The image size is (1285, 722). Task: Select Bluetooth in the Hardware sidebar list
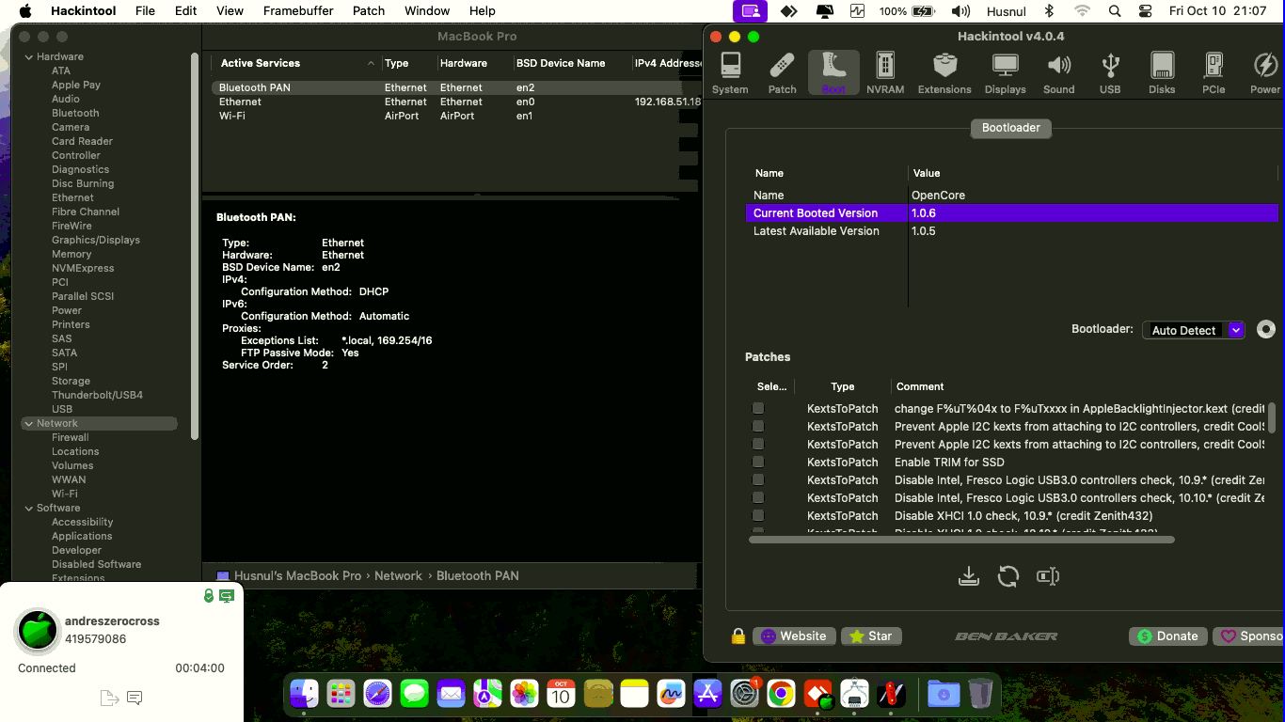click(75, 113)
